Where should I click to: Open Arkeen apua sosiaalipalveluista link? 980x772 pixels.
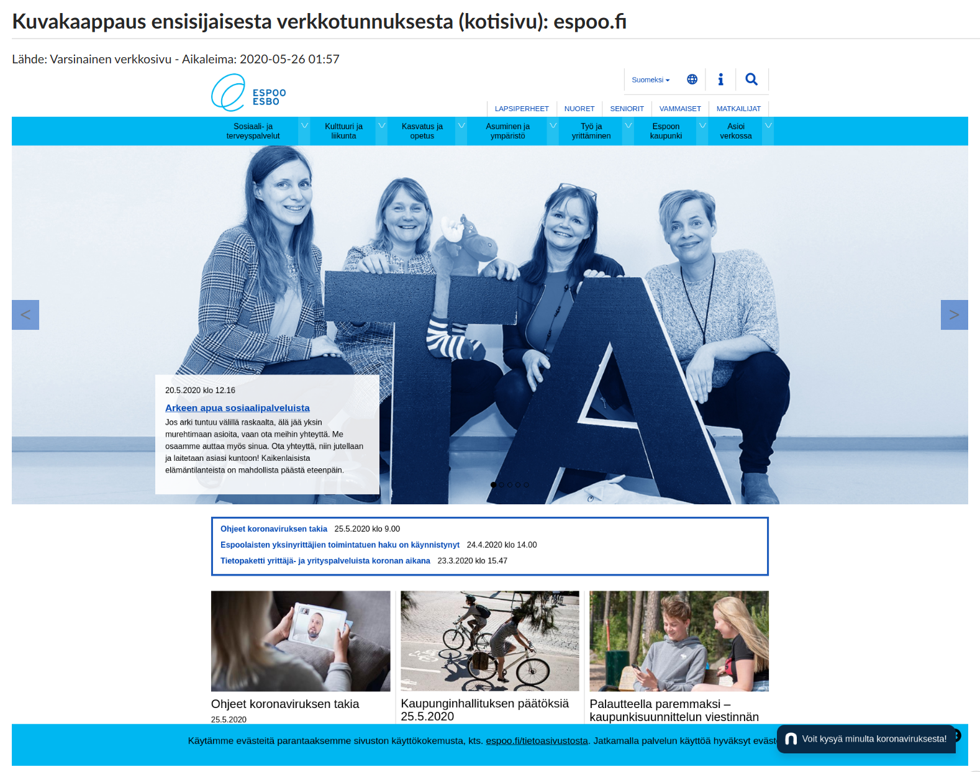237,408
